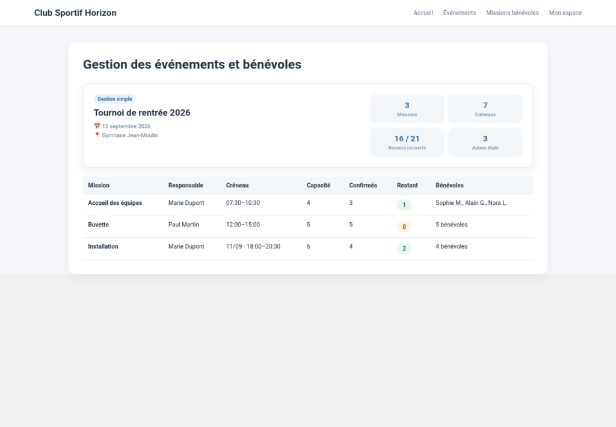The image size is (616, 427).
Task: Select the Buvette mission name
Action: [x=98, y=225]
